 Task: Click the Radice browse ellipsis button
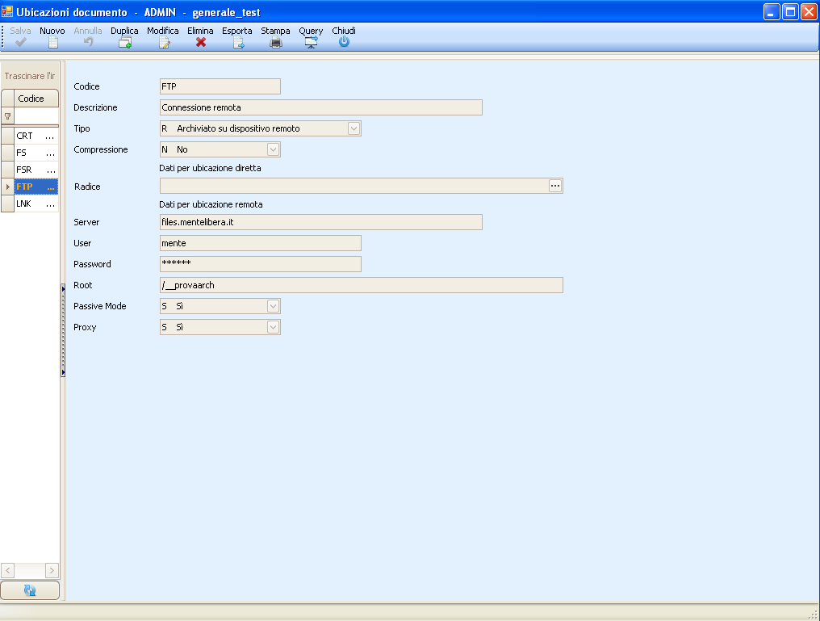coord(554,186)
